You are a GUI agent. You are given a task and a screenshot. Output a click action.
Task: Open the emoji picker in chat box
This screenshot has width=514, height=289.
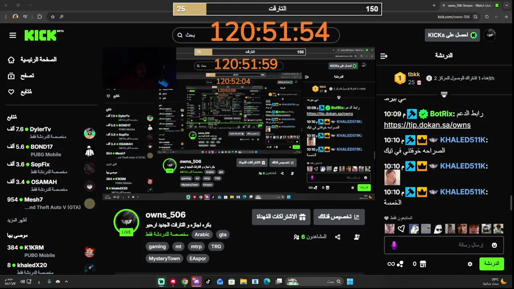[494, 245]
